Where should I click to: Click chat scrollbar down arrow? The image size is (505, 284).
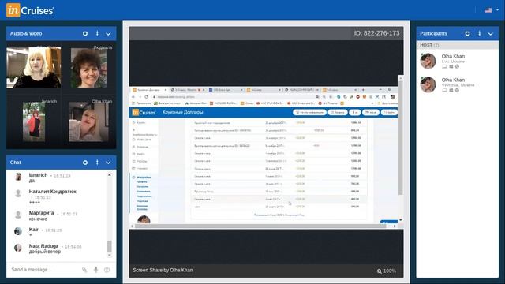pos(110,256)
